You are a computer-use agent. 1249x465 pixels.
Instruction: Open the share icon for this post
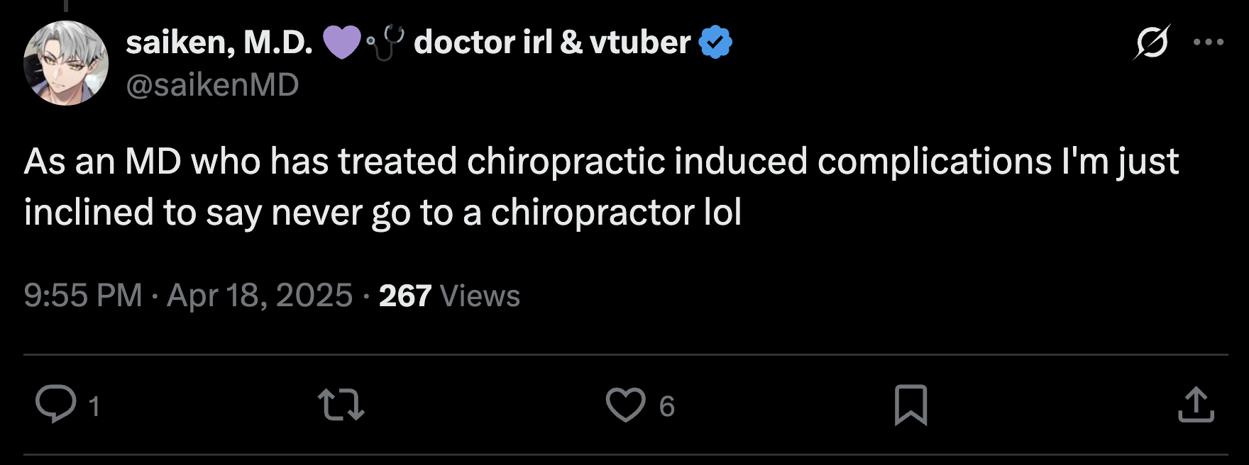click(1196, 405)
